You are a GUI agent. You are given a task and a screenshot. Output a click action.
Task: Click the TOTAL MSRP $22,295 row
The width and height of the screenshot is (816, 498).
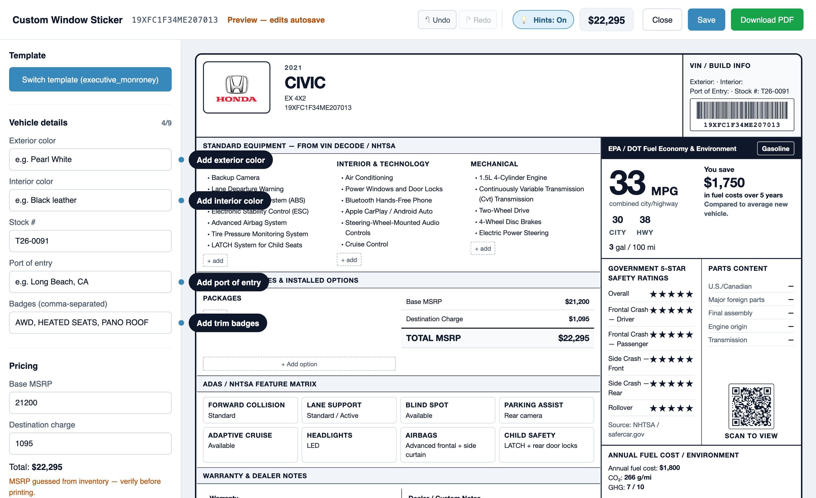498,338
